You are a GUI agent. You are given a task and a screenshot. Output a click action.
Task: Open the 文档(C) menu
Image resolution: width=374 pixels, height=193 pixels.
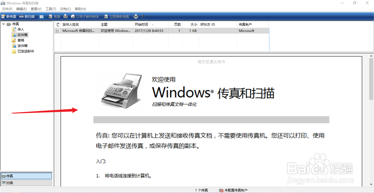(65, 9)
